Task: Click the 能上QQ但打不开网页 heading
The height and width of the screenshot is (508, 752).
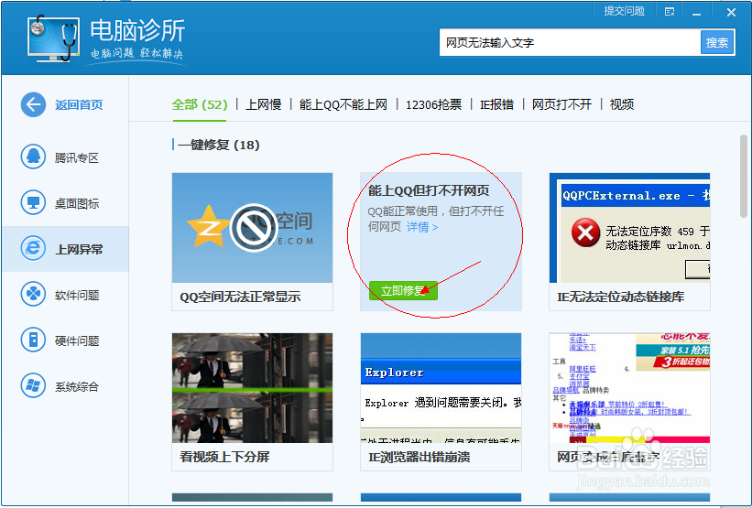Action: pyautogui.click(x=429, y=190)
